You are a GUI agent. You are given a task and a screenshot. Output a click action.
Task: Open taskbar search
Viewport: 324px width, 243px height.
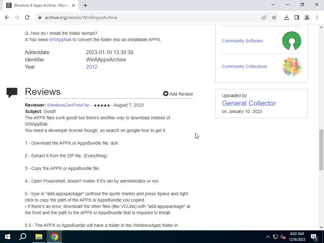[23, 237]
